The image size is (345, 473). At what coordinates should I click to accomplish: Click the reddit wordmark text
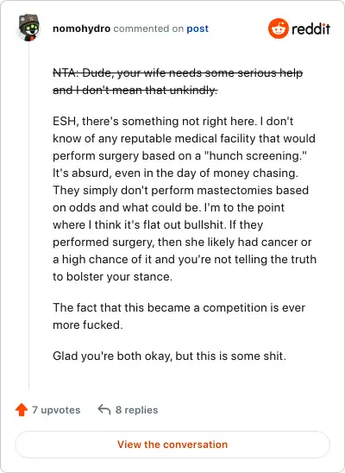point(311,29)
